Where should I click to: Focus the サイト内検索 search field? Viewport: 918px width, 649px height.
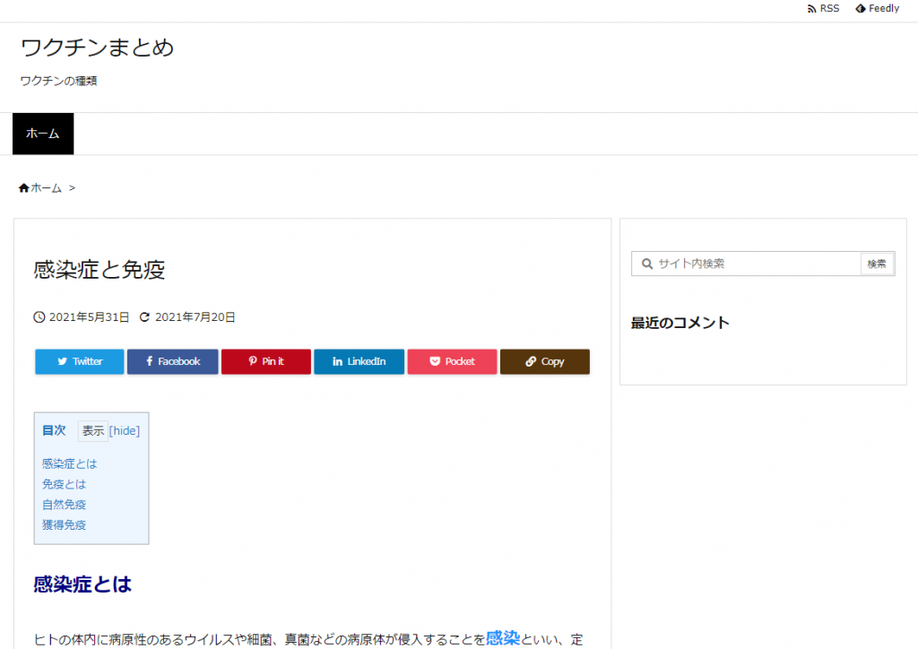[x=753, y=264]
